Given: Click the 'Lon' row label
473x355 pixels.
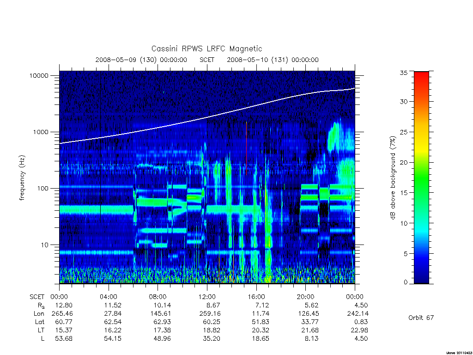Looking at the screenshot, I should click(39, 314).
